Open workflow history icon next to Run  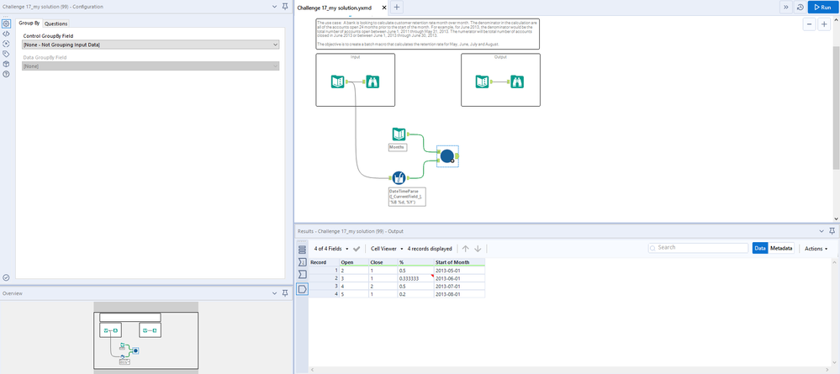[798, 7]
